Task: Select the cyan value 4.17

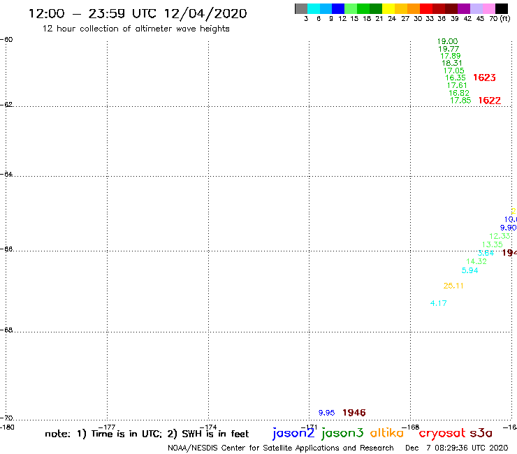Action: [x=439, y=303]
